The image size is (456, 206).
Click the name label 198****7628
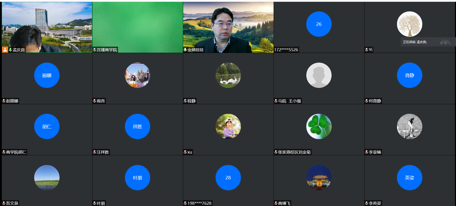[x=199, y=203]
